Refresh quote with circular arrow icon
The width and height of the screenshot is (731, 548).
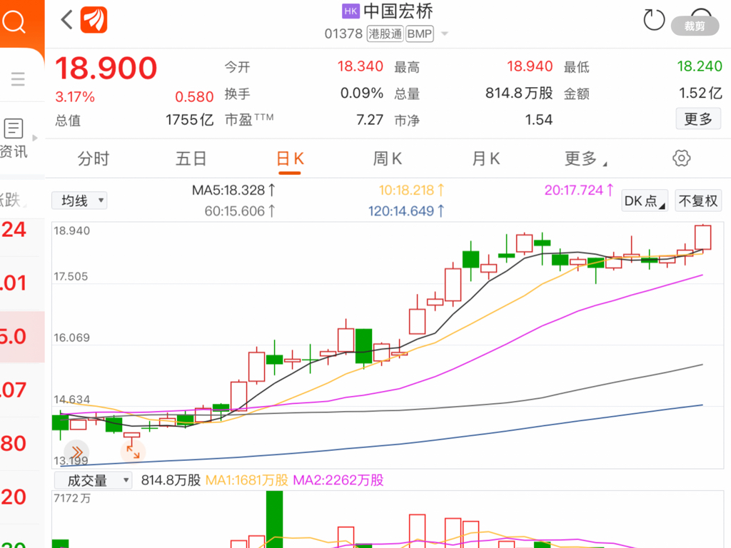(654, 20)
